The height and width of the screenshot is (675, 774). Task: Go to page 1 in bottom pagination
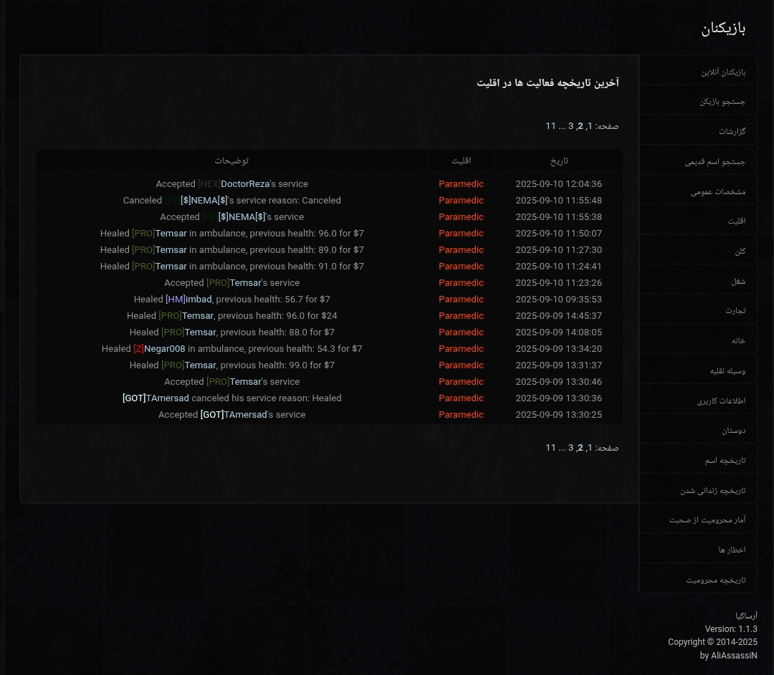click(589, 448)
